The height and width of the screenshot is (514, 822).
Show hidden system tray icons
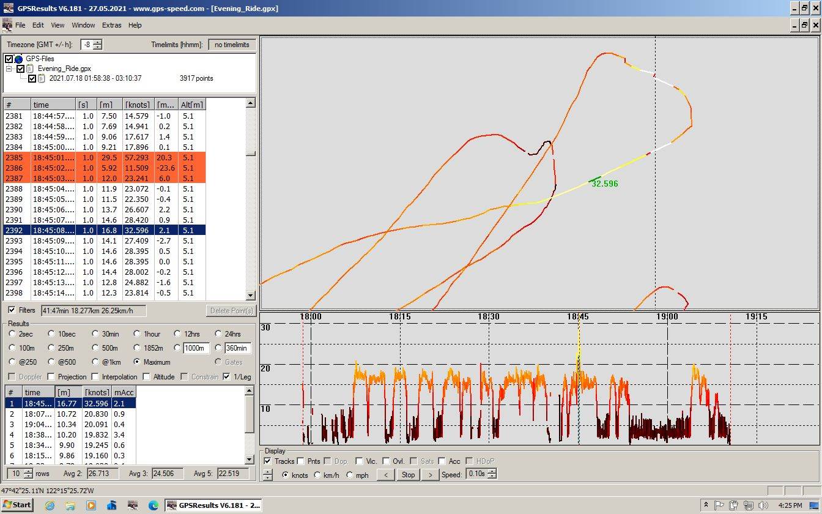[706, 505]
